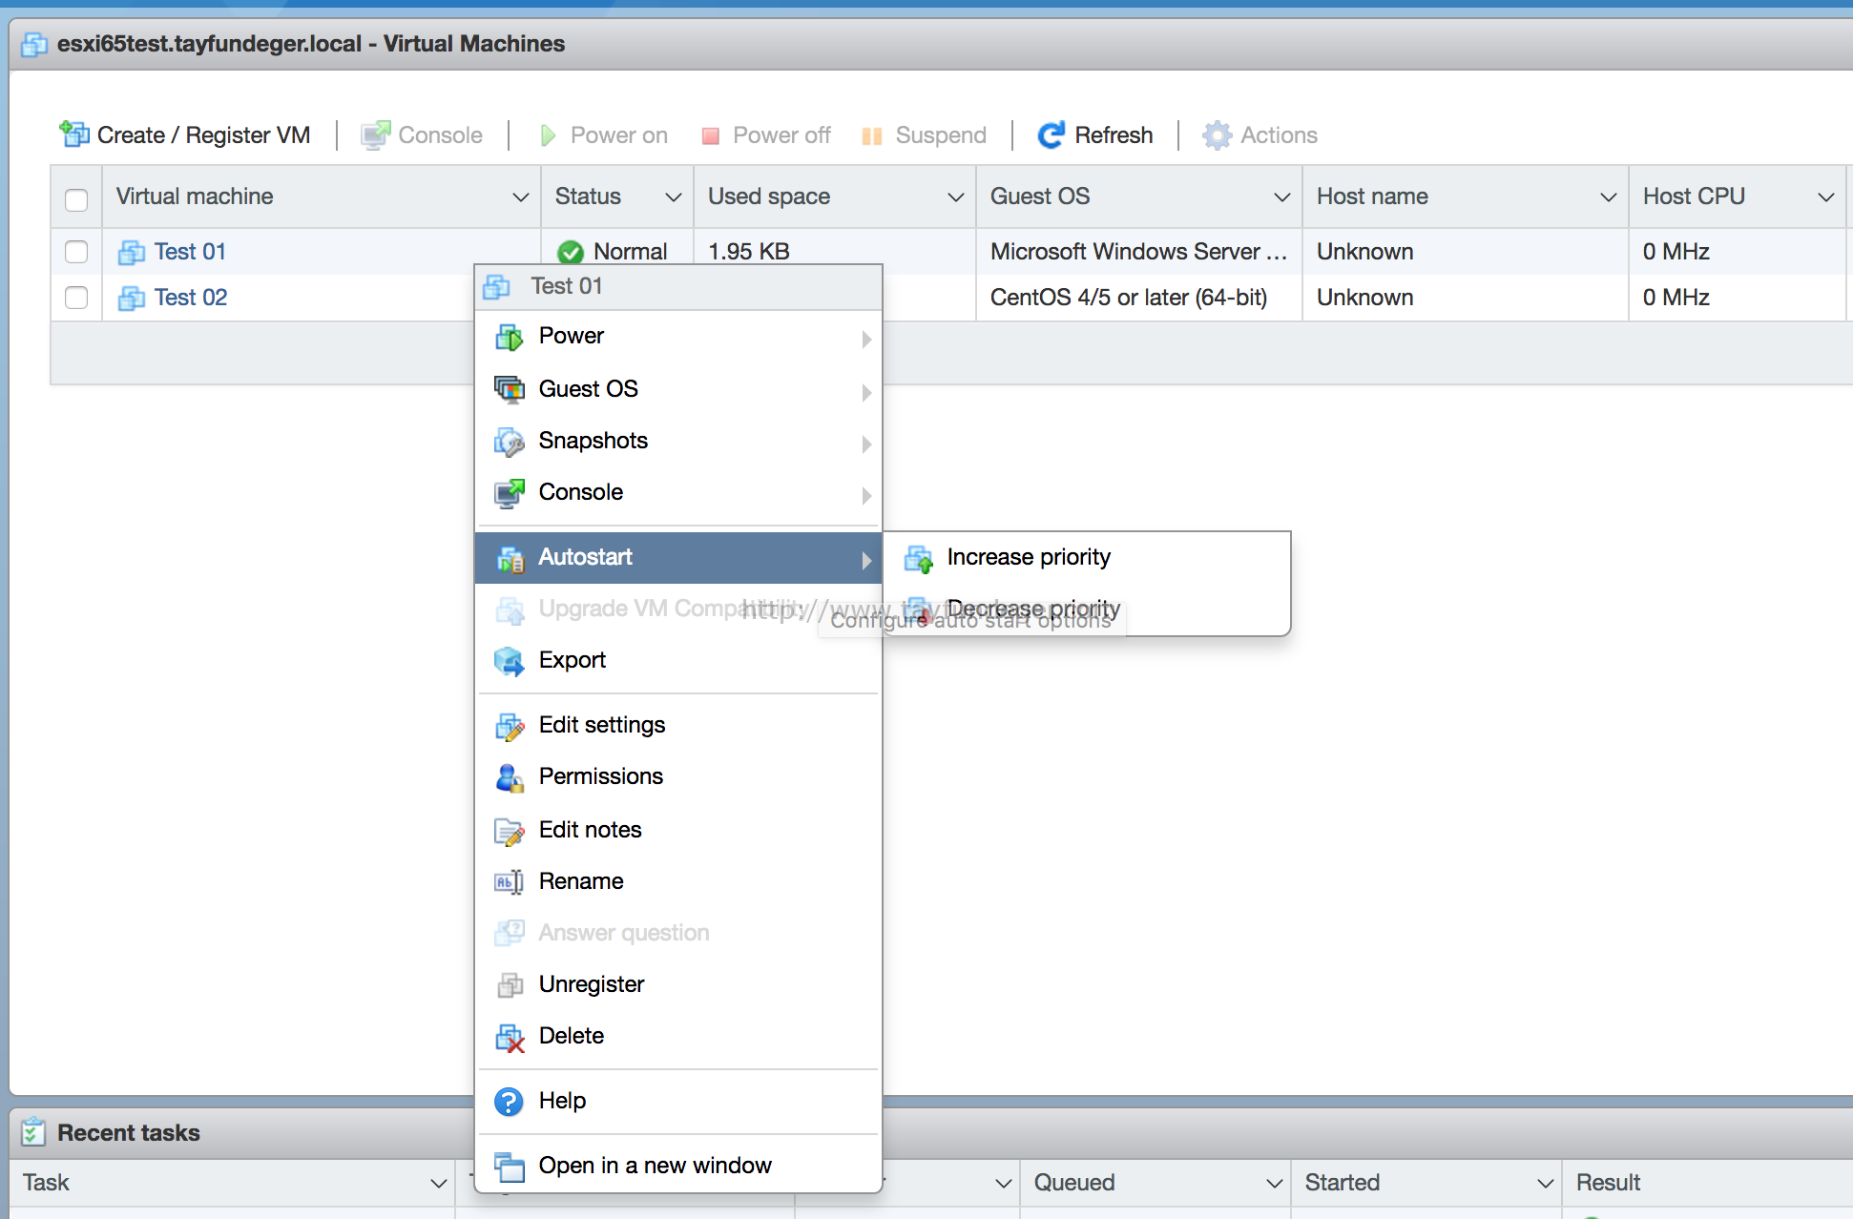This screenshot has width=1853, height=1219.
Task: Click the Power icon in context menu
Action: pos(510,337)
